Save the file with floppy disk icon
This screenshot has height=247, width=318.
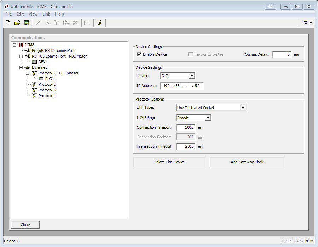[x=26, y=23]
